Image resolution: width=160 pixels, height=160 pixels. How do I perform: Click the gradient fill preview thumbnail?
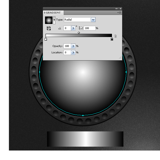49,20
